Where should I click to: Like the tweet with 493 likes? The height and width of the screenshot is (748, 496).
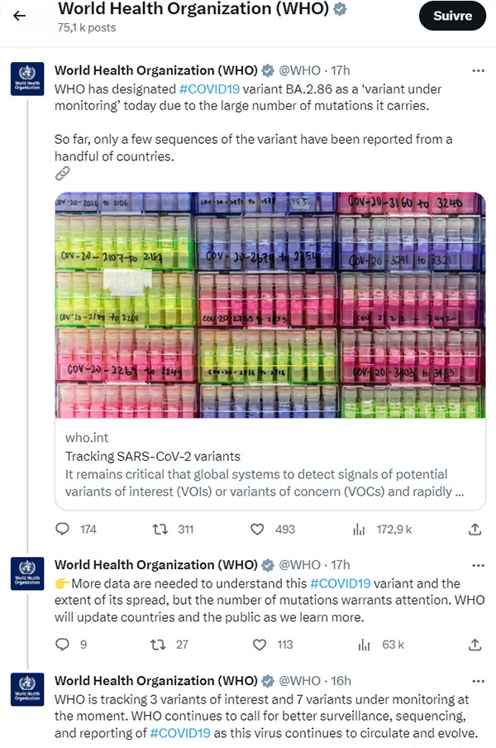pos(257,529)
